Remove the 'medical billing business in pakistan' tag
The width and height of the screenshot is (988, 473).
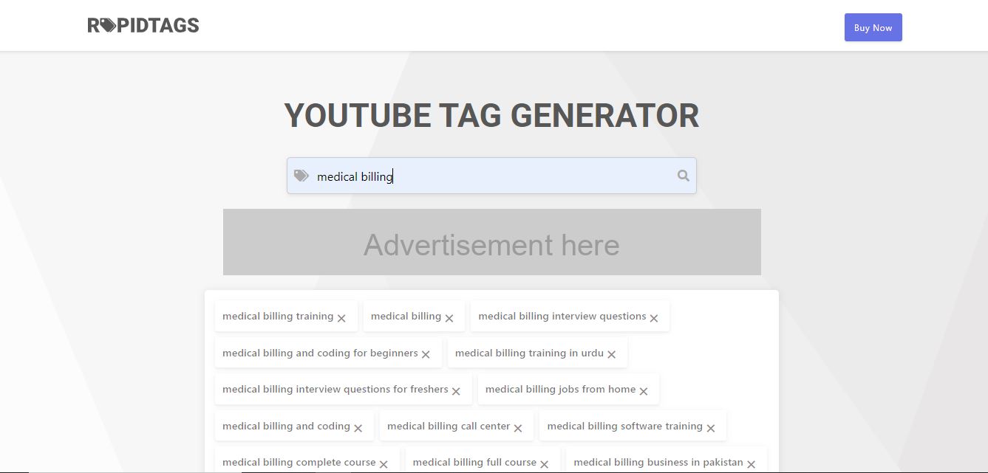751,463
